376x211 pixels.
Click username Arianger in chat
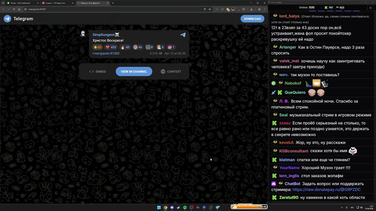[x=288, y=47]
